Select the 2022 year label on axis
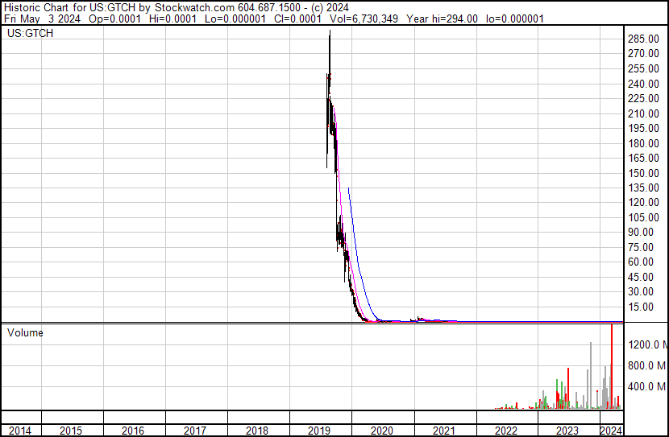The width and height of the screenshot is (669, 437). [506, 431]
